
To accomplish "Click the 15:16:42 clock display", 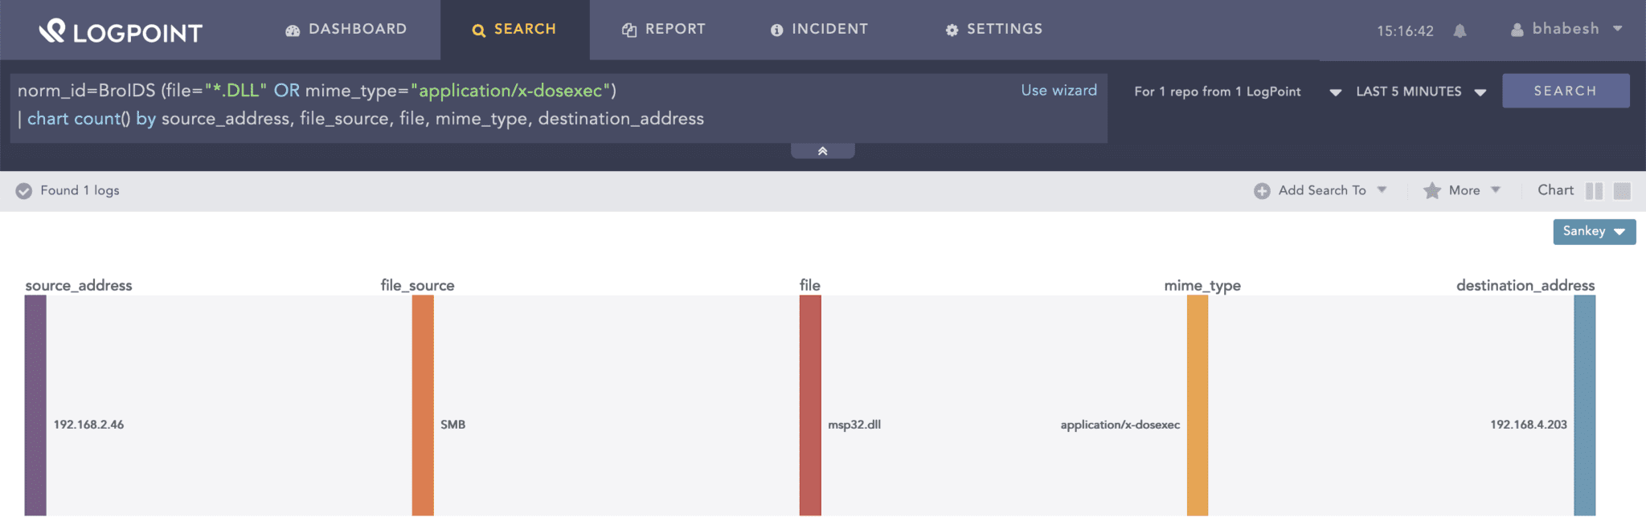I will pyautogui.click(x=1405, y=31).
